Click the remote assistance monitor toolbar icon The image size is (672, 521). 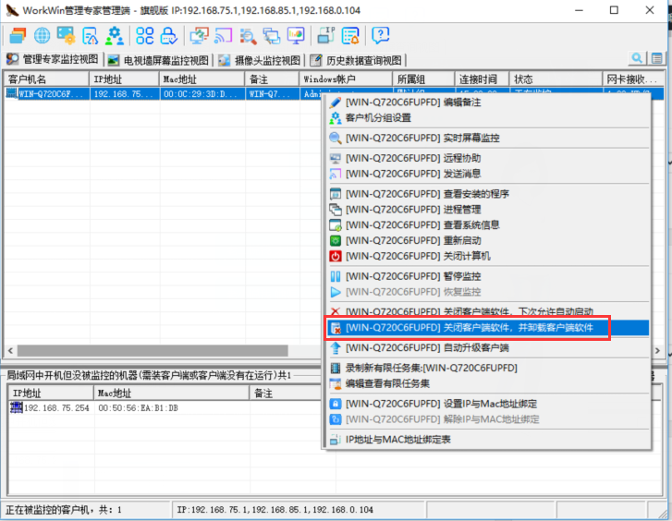tap(200, 35)
